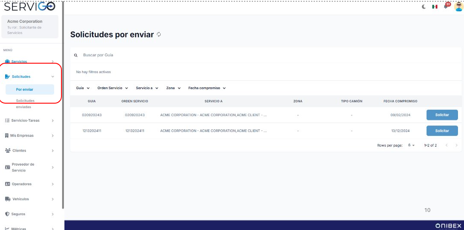Click 'No hay filtros activos' text
Viewport: 464px width, 230px height.
click(94, 72)
